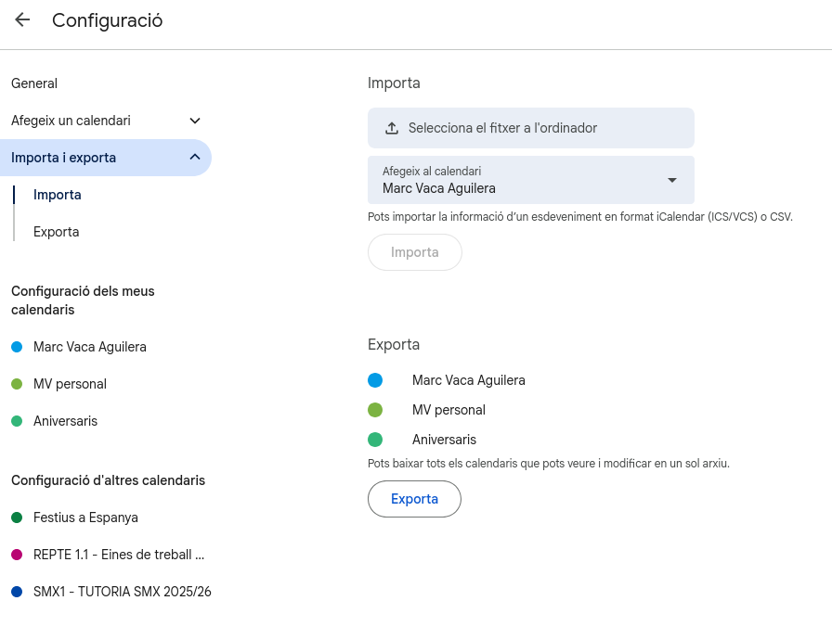Open the General settings section

pyautogui.click(x=34, y=83)
